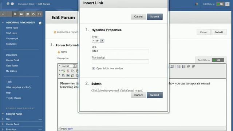Click bottom Cancel button in Insert Link dialog
The image size is (233, 131).
pyautogui.click(x=138, y=95)
